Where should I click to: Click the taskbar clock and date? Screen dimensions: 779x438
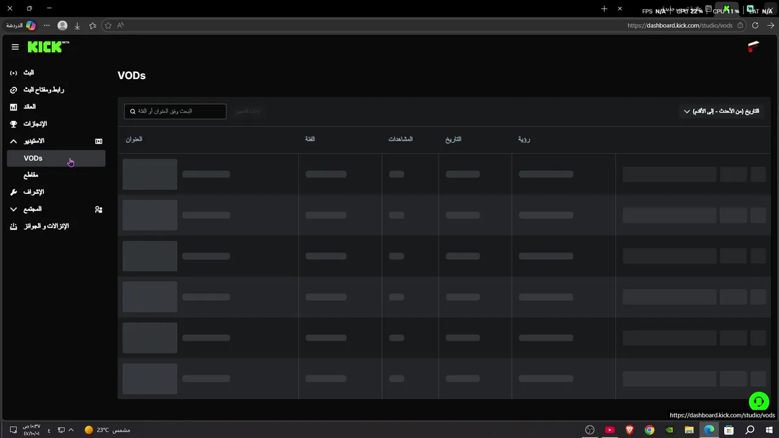click(32, 430)
